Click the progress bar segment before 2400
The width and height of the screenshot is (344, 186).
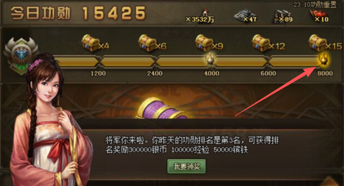coord(128,61)
